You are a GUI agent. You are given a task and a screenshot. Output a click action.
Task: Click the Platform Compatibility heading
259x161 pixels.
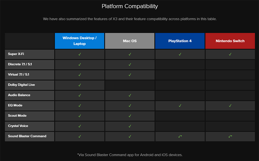[x=130, y=6]
